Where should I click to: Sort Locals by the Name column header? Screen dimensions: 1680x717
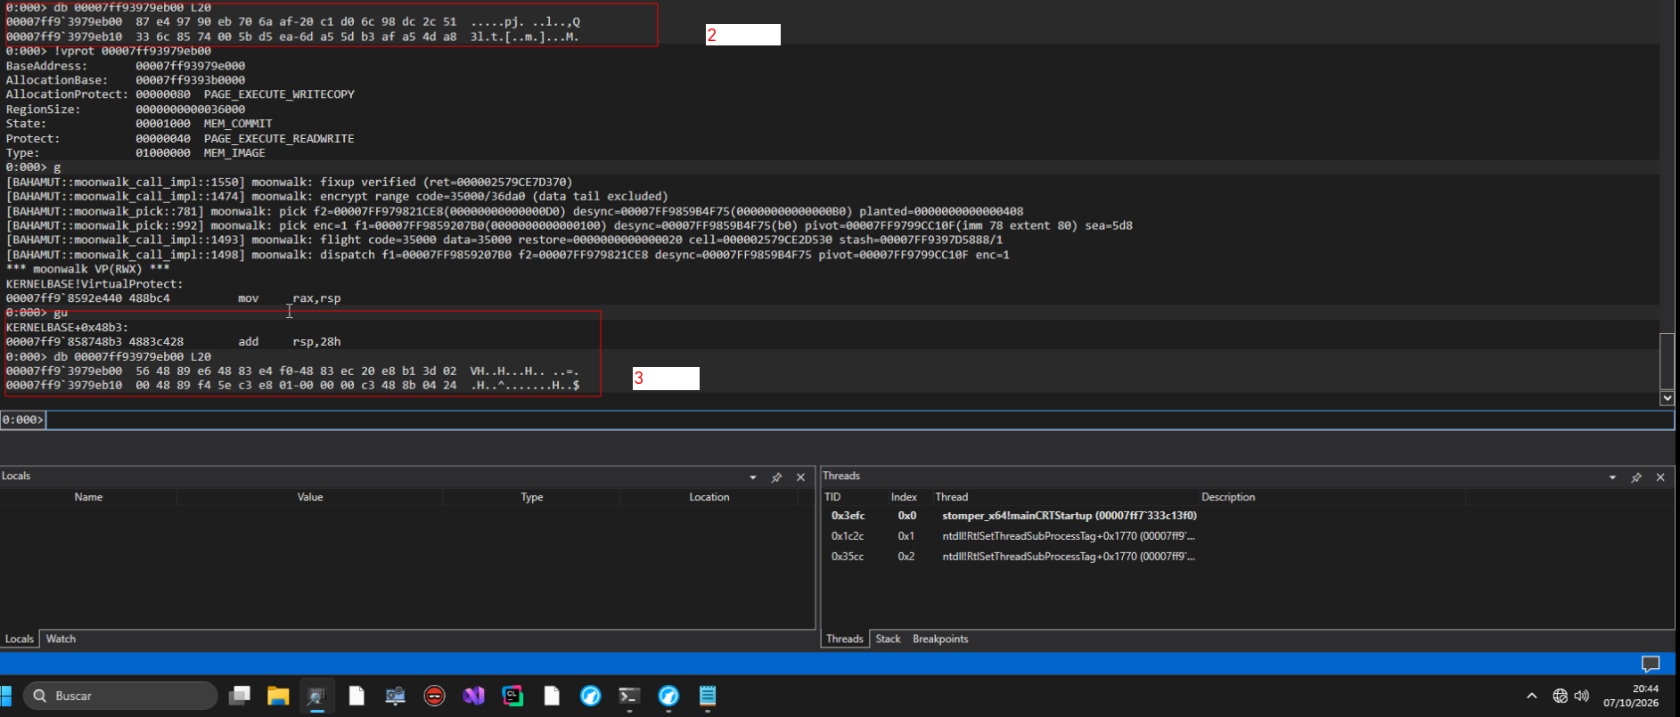click(88, 497)
